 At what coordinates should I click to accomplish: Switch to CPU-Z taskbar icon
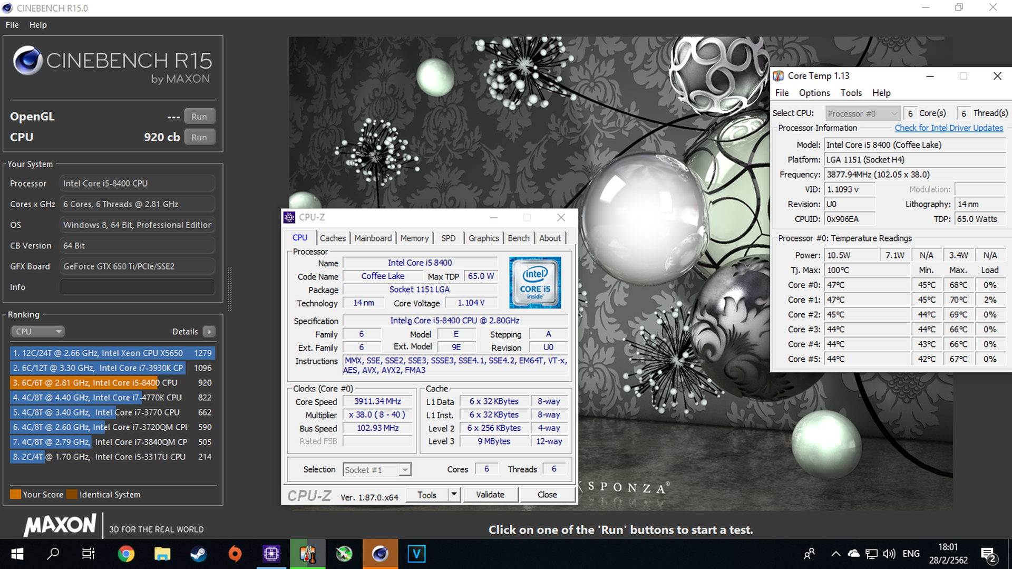pos(271,554)
